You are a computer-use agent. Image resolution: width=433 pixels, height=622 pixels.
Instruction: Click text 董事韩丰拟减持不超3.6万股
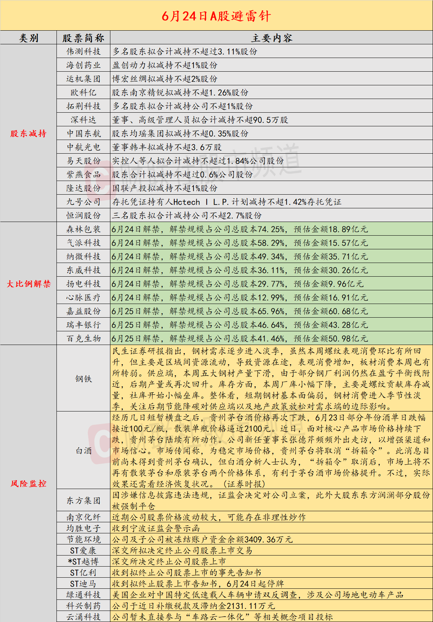pyautogui.click(x=167, y=147)
